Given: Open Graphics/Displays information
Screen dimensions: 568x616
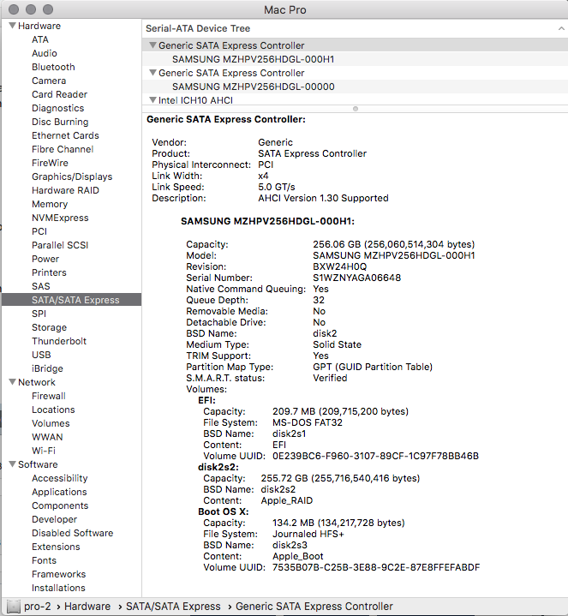Looking at the screenshot, I should 72,176.
